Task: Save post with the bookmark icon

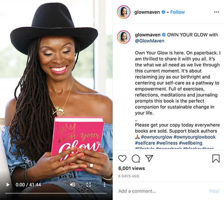Action: (216, 159)
